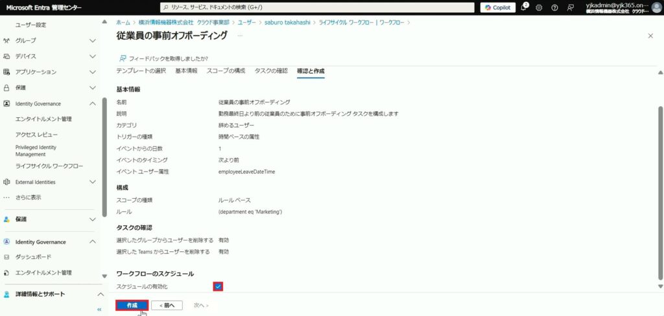Collapse the Identity Governance sidebar section

tap(92, 104)
